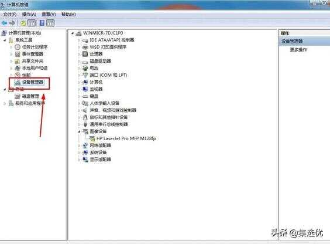Click the blue Help toolbar icon
Image resolution: width=330 pixels, height=244 pixels.
coord(42,23)
